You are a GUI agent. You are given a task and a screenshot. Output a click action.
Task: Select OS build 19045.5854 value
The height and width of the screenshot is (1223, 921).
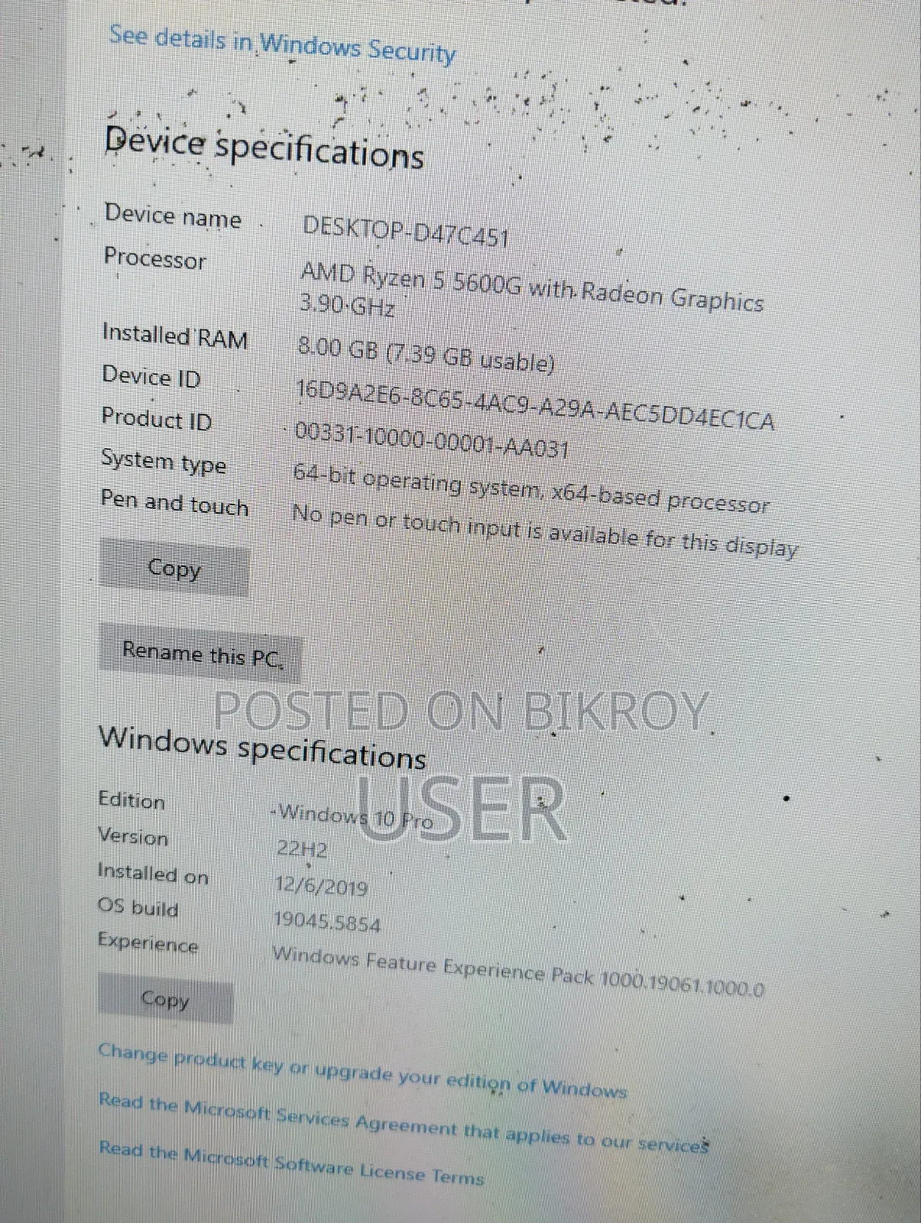327,922
